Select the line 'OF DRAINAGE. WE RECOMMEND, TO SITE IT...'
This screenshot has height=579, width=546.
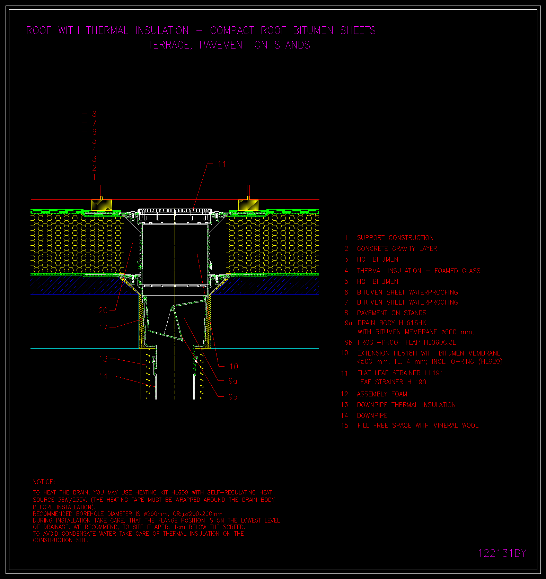[x=139, y=527]
